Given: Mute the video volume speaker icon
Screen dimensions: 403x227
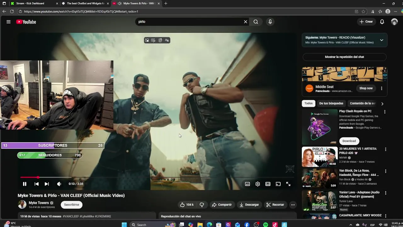Looking at the screenshot, I should point(59,184).
